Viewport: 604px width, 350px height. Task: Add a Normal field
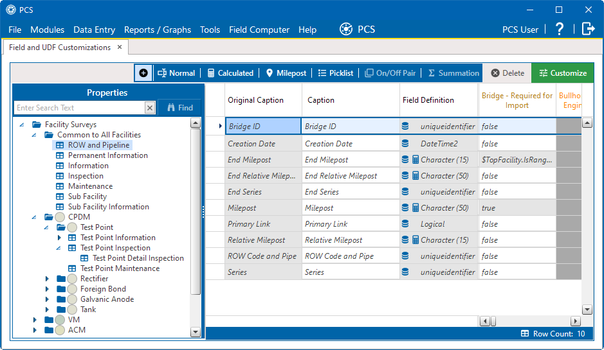[x=176, y=73]
